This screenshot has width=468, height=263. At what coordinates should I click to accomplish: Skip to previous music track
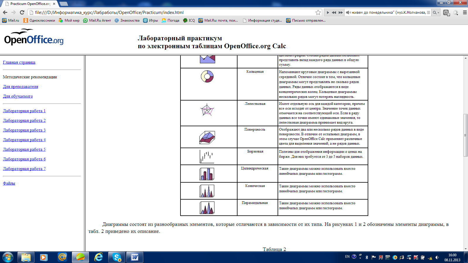pyautogui.click(x=334, y=13)
